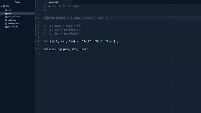Viewport: 201px width, 113px height.
Task: Click the README.md book icon
Action: pos(6,27)
